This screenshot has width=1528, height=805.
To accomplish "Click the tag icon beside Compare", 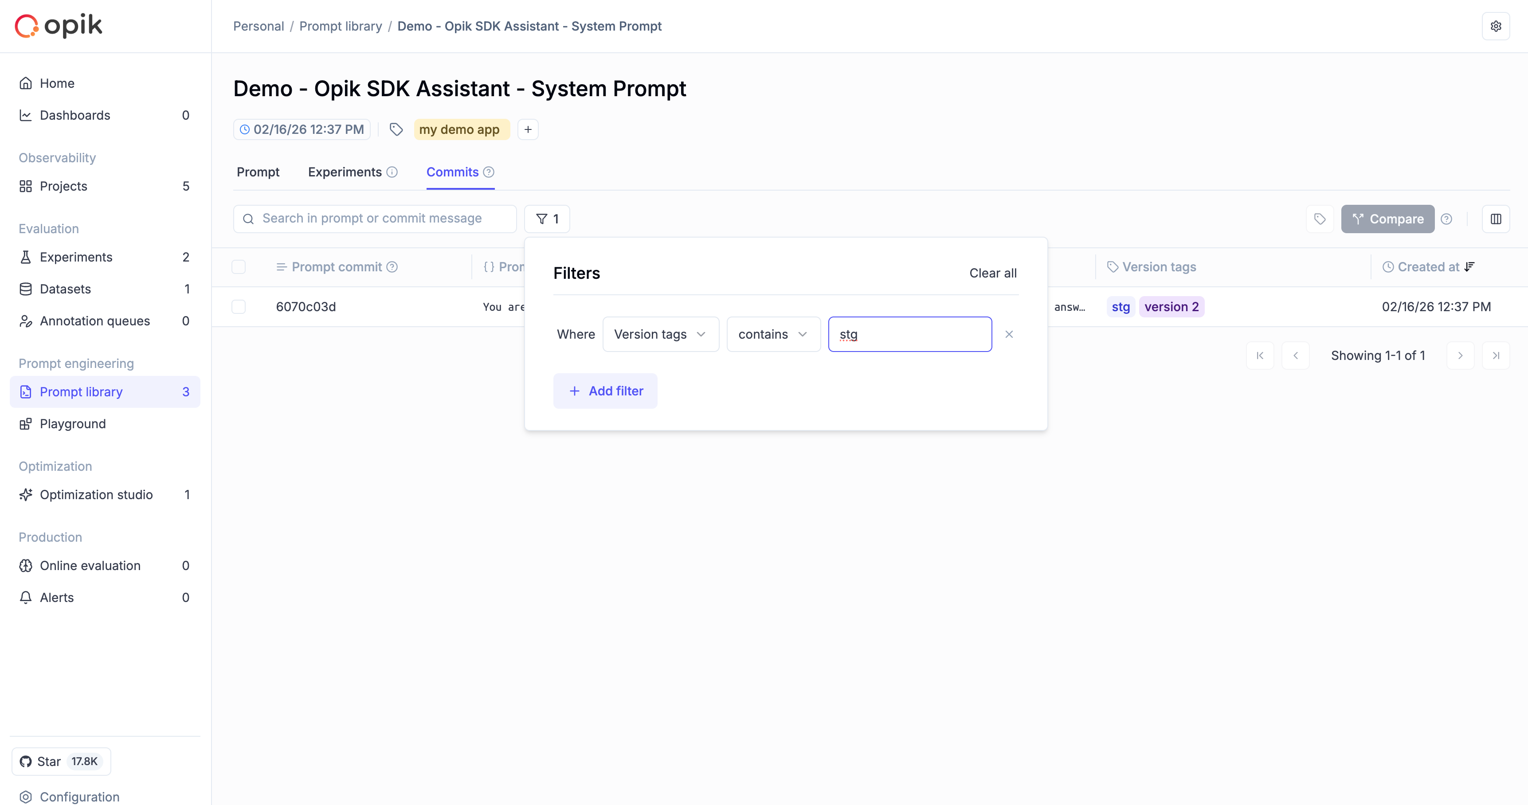I will (x=1319, y=219).
